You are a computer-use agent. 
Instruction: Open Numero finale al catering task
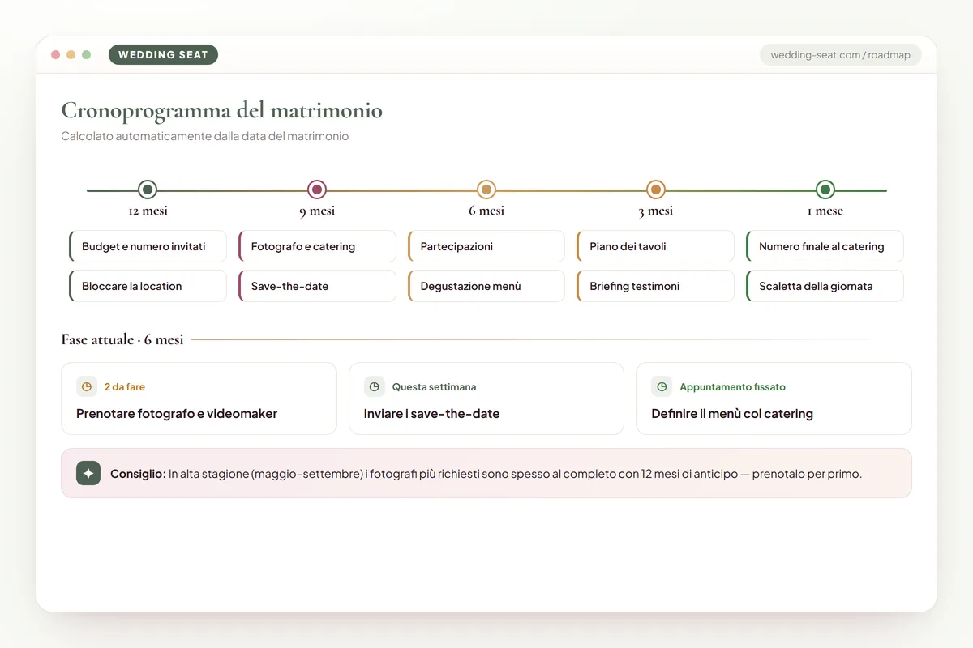[x=825, y=246]
